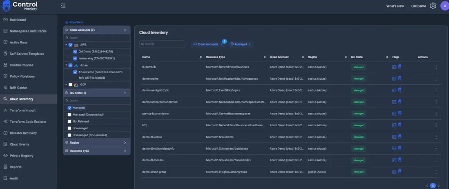Open the three-dot actions for demo-db-fwrules
This screenshot has height=189, width=449.
pos(436,160)
